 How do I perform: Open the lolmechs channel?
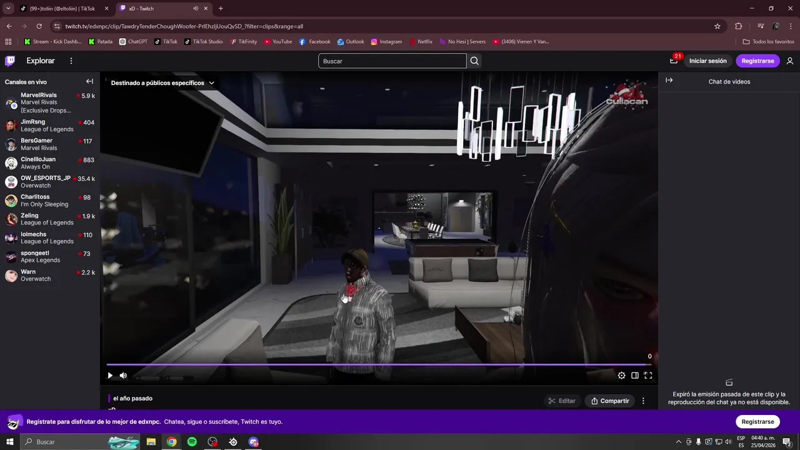(x=50, y=238)
